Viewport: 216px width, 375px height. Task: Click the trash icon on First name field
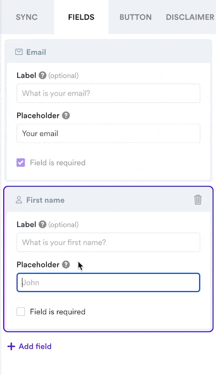click(x=198, y=200)
